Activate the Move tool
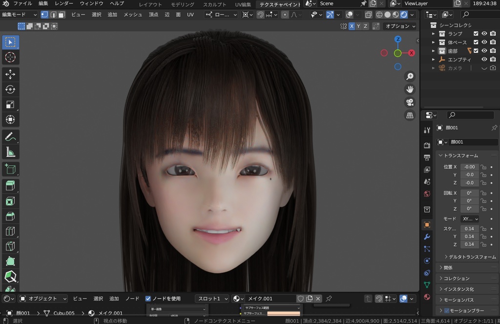500x324 pixels. click(x=11, y=74)
